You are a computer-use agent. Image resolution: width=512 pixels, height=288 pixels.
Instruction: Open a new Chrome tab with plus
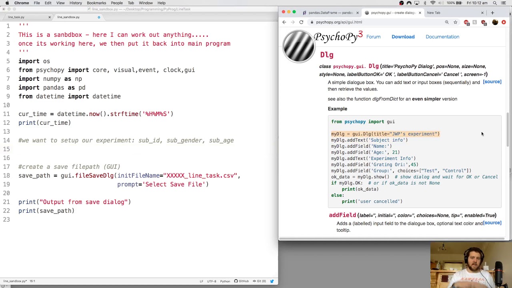point(492,13)
